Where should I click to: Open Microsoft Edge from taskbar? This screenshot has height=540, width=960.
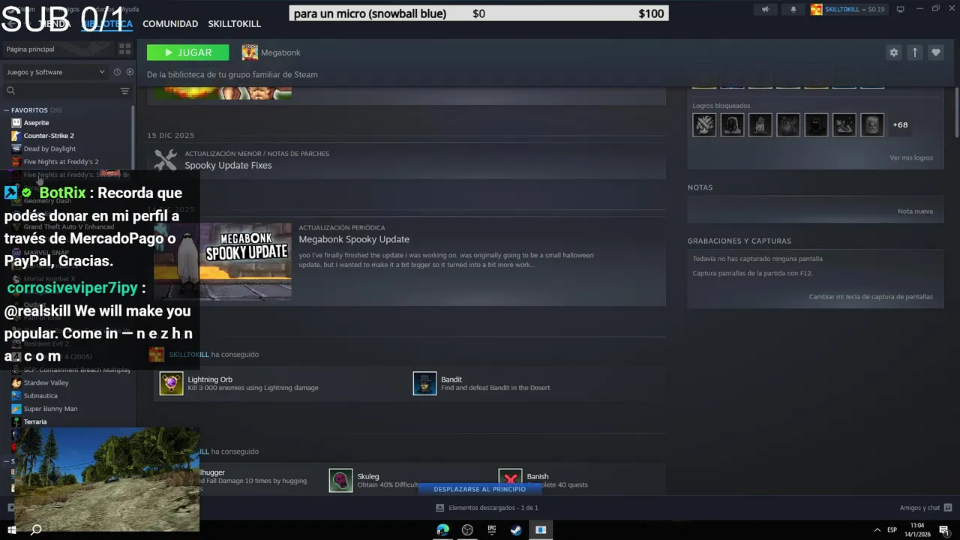[443, 529]
